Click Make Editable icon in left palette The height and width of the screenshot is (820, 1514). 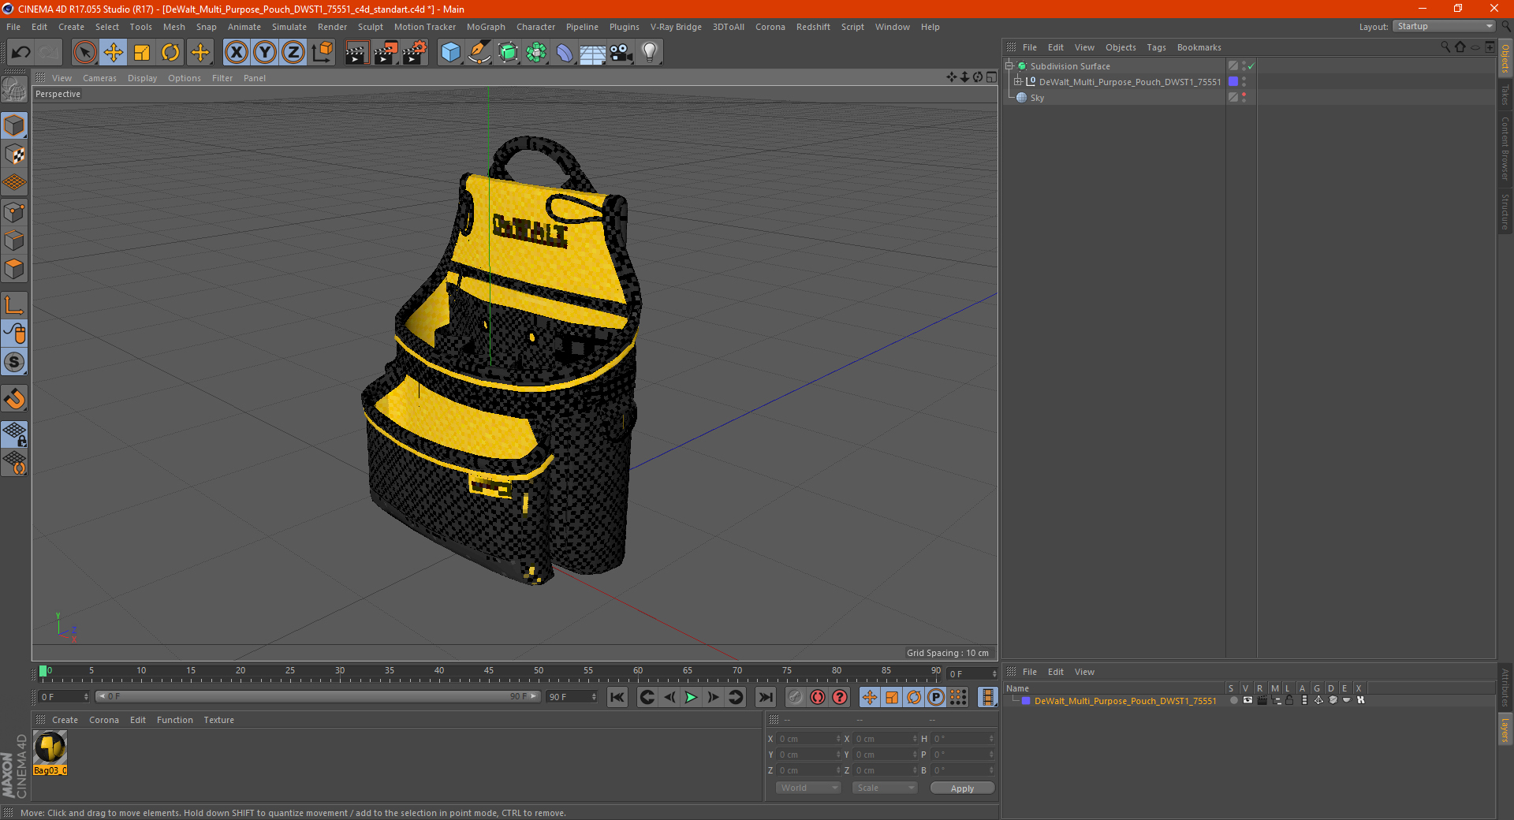click(14, 90)
